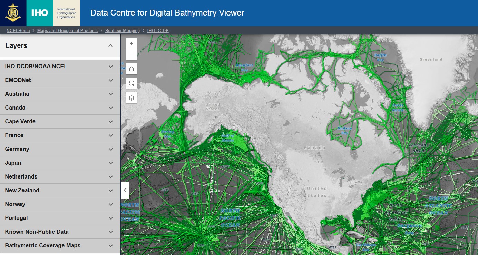
Task: Expand the Netherlands layer group
Action: [60, 177]
